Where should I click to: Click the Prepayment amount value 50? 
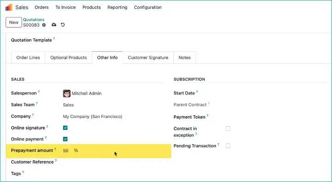65,151
